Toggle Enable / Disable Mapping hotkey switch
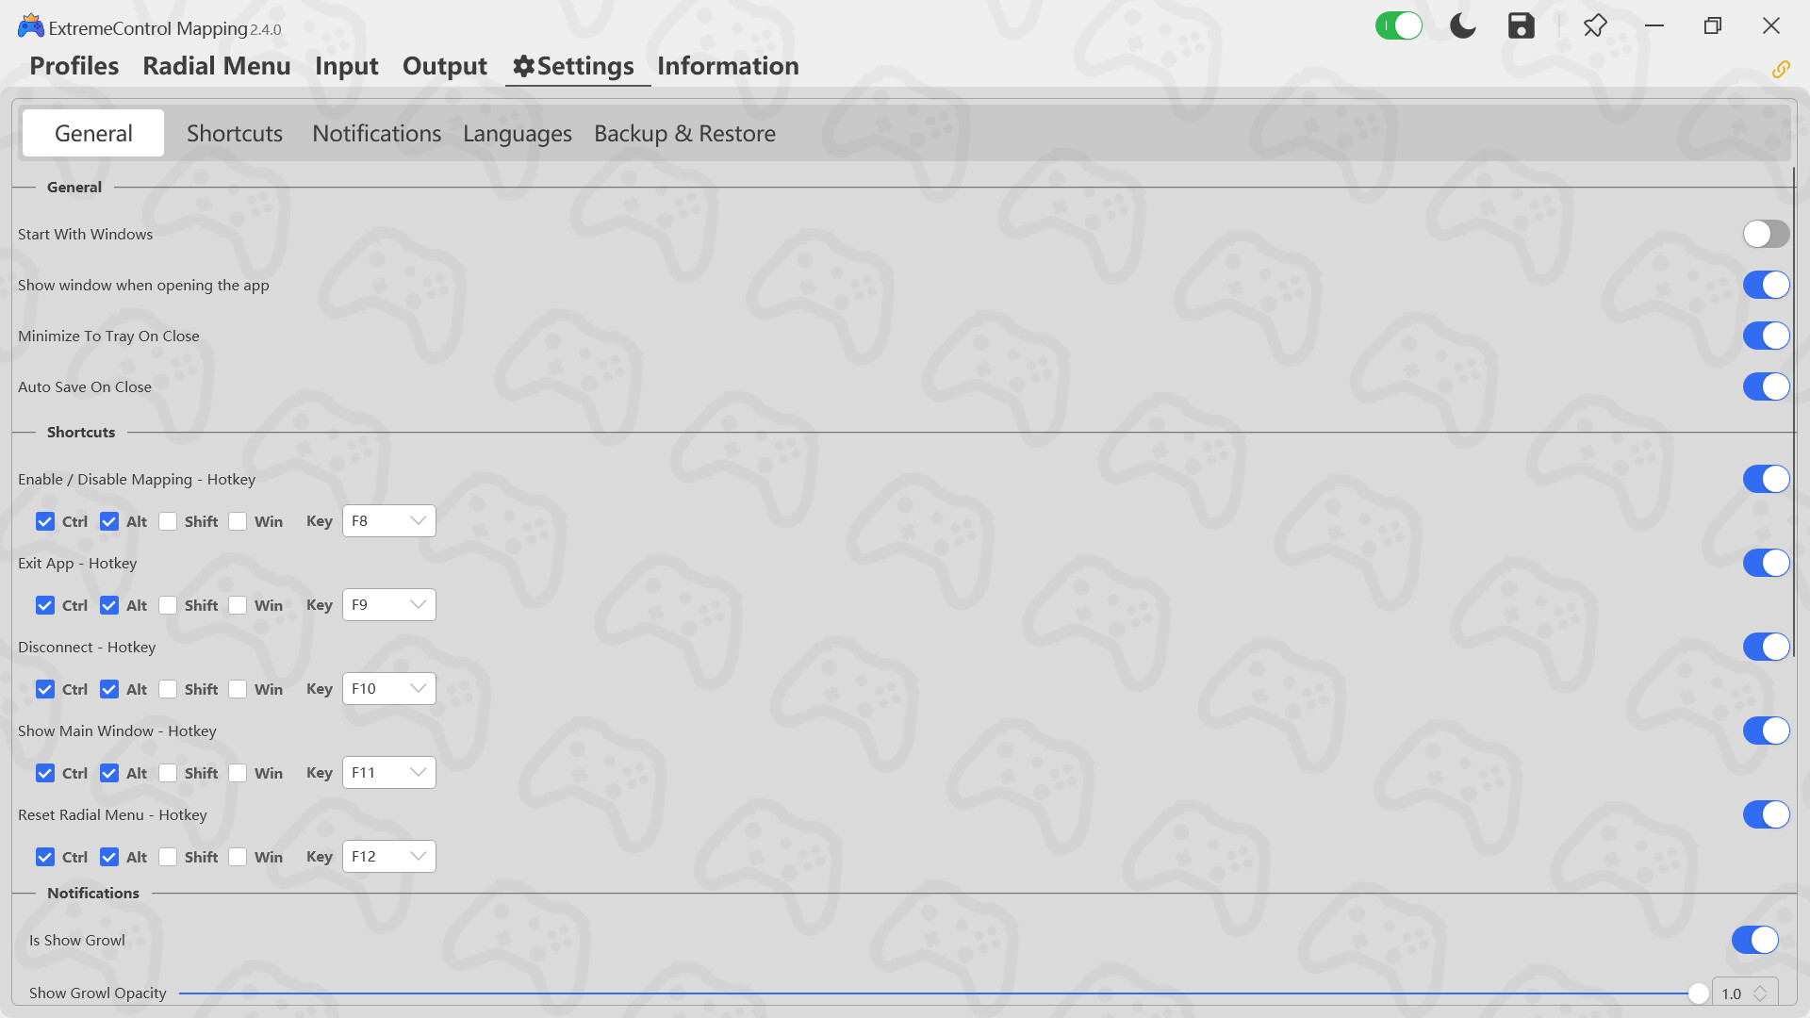 (1766, 479)
